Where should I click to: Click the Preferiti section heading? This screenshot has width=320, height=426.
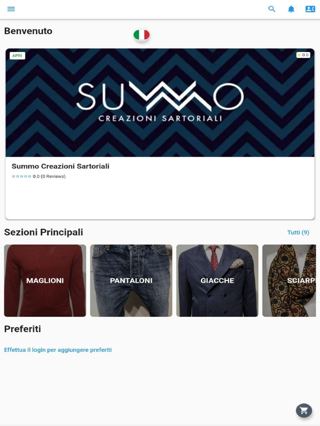click(22, 329)
